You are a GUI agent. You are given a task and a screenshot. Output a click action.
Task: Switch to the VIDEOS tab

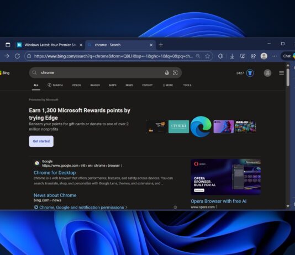point(76,86)
